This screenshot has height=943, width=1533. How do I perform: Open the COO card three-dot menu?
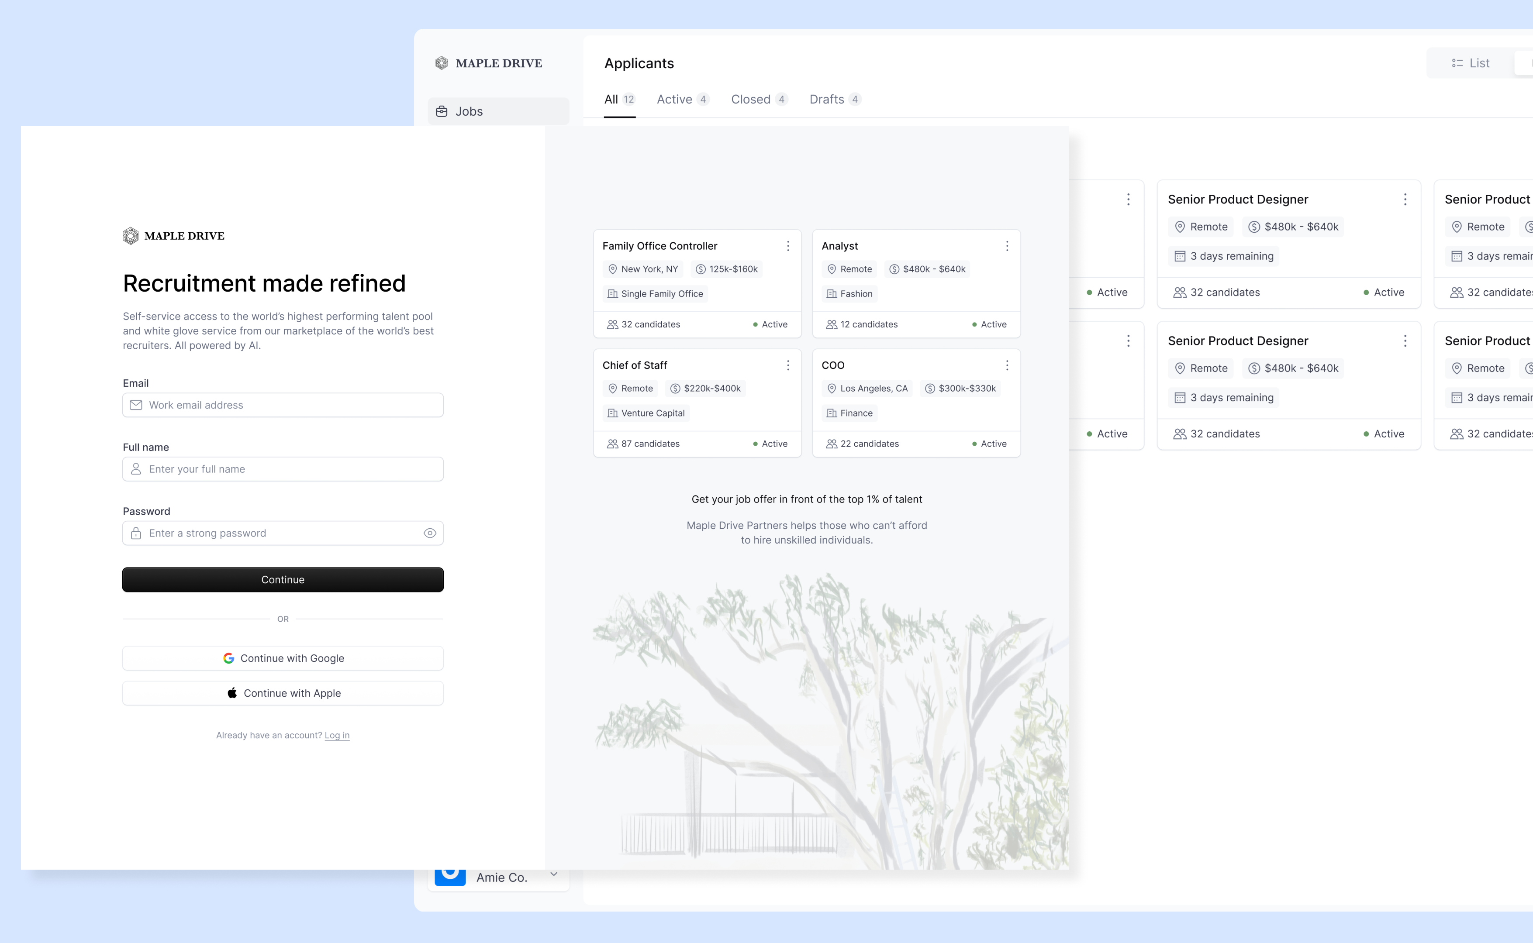tap(1007, 365)
